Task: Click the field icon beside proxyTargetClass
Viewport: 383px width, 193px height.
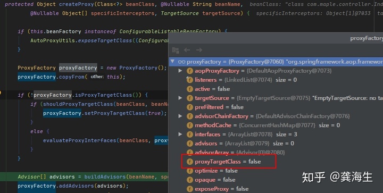Action: click(190, 162)
